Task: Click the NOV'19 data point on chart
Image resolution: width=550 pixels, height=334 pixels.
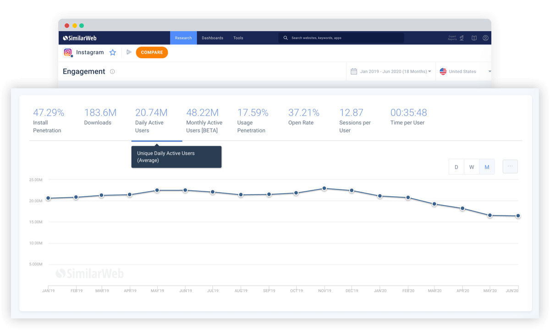Action: coord(324,188)
